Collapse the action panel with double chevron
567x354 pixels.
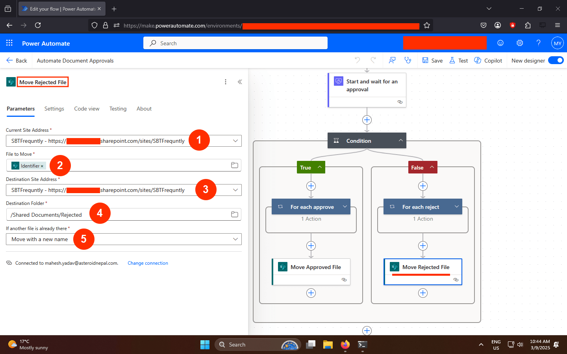[x=240, y=82]
